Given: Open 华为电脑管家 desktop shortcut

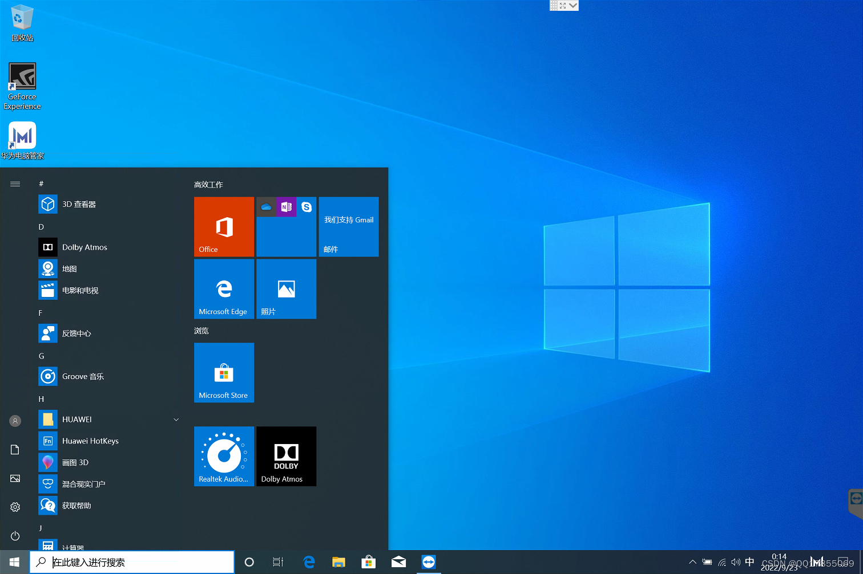Looking at the screenshot, I should tap(22, 140).
